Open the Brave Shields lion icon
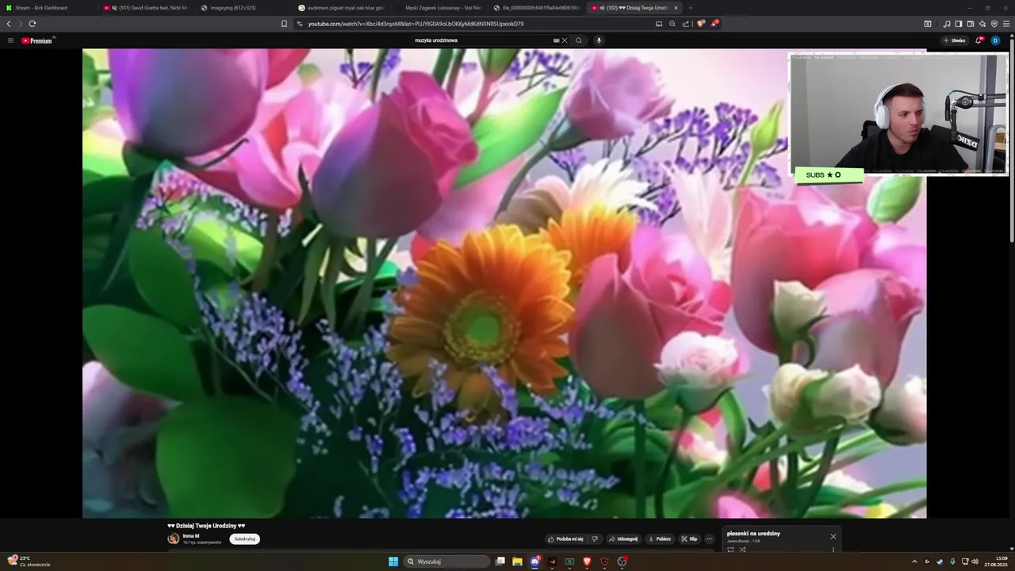 pos(700,24)
